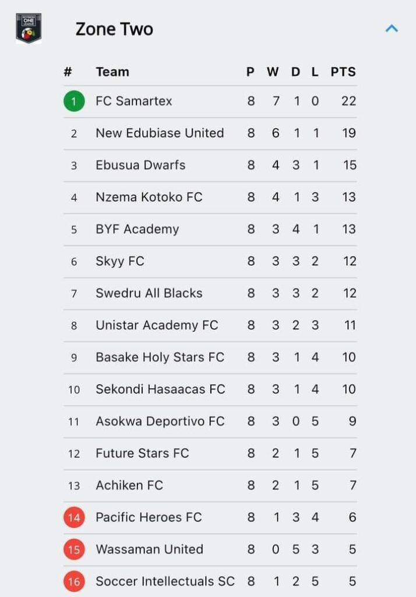The height and width of the screenshot is (597, 416).
Task: Open New Edubiase United team page
Action: click(x=160, y=134)
